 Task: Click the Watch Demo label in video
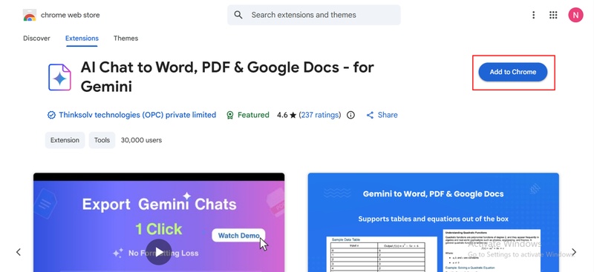(238, 235)
